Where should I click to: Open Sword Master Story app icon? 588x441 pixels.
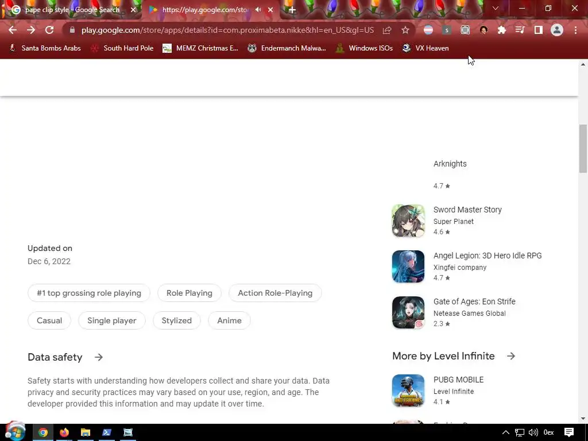point(408,220)
